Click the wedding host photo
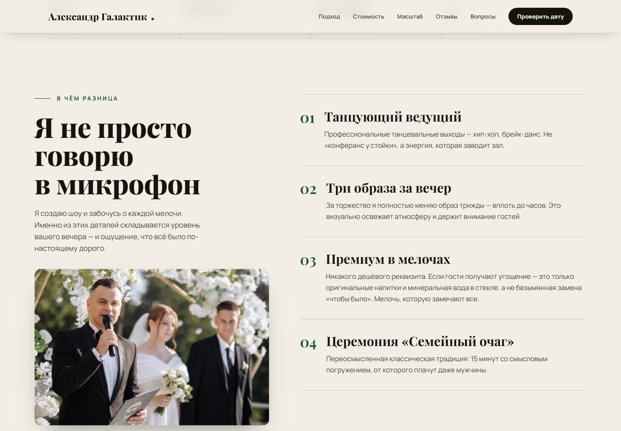Screen dimensions: 621x431 (152, 347)
